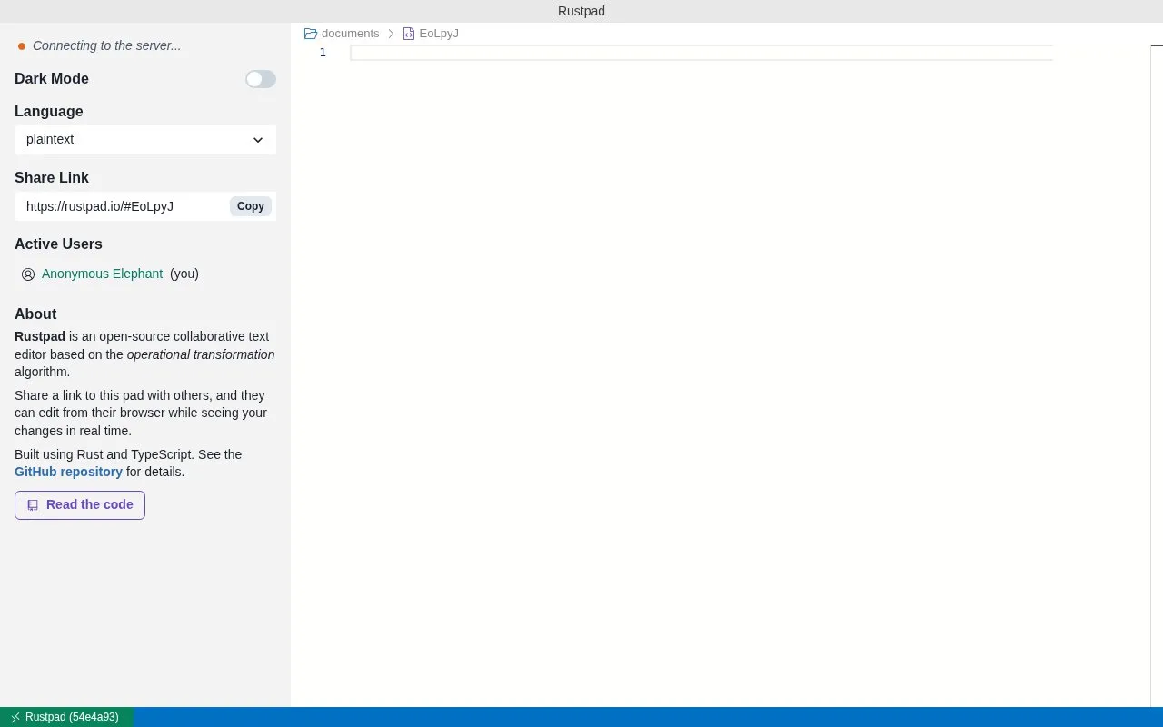The height and width of the screenshot is (727, 1163).
Task: Click the Share Link heading
Action: click(52, 177)
